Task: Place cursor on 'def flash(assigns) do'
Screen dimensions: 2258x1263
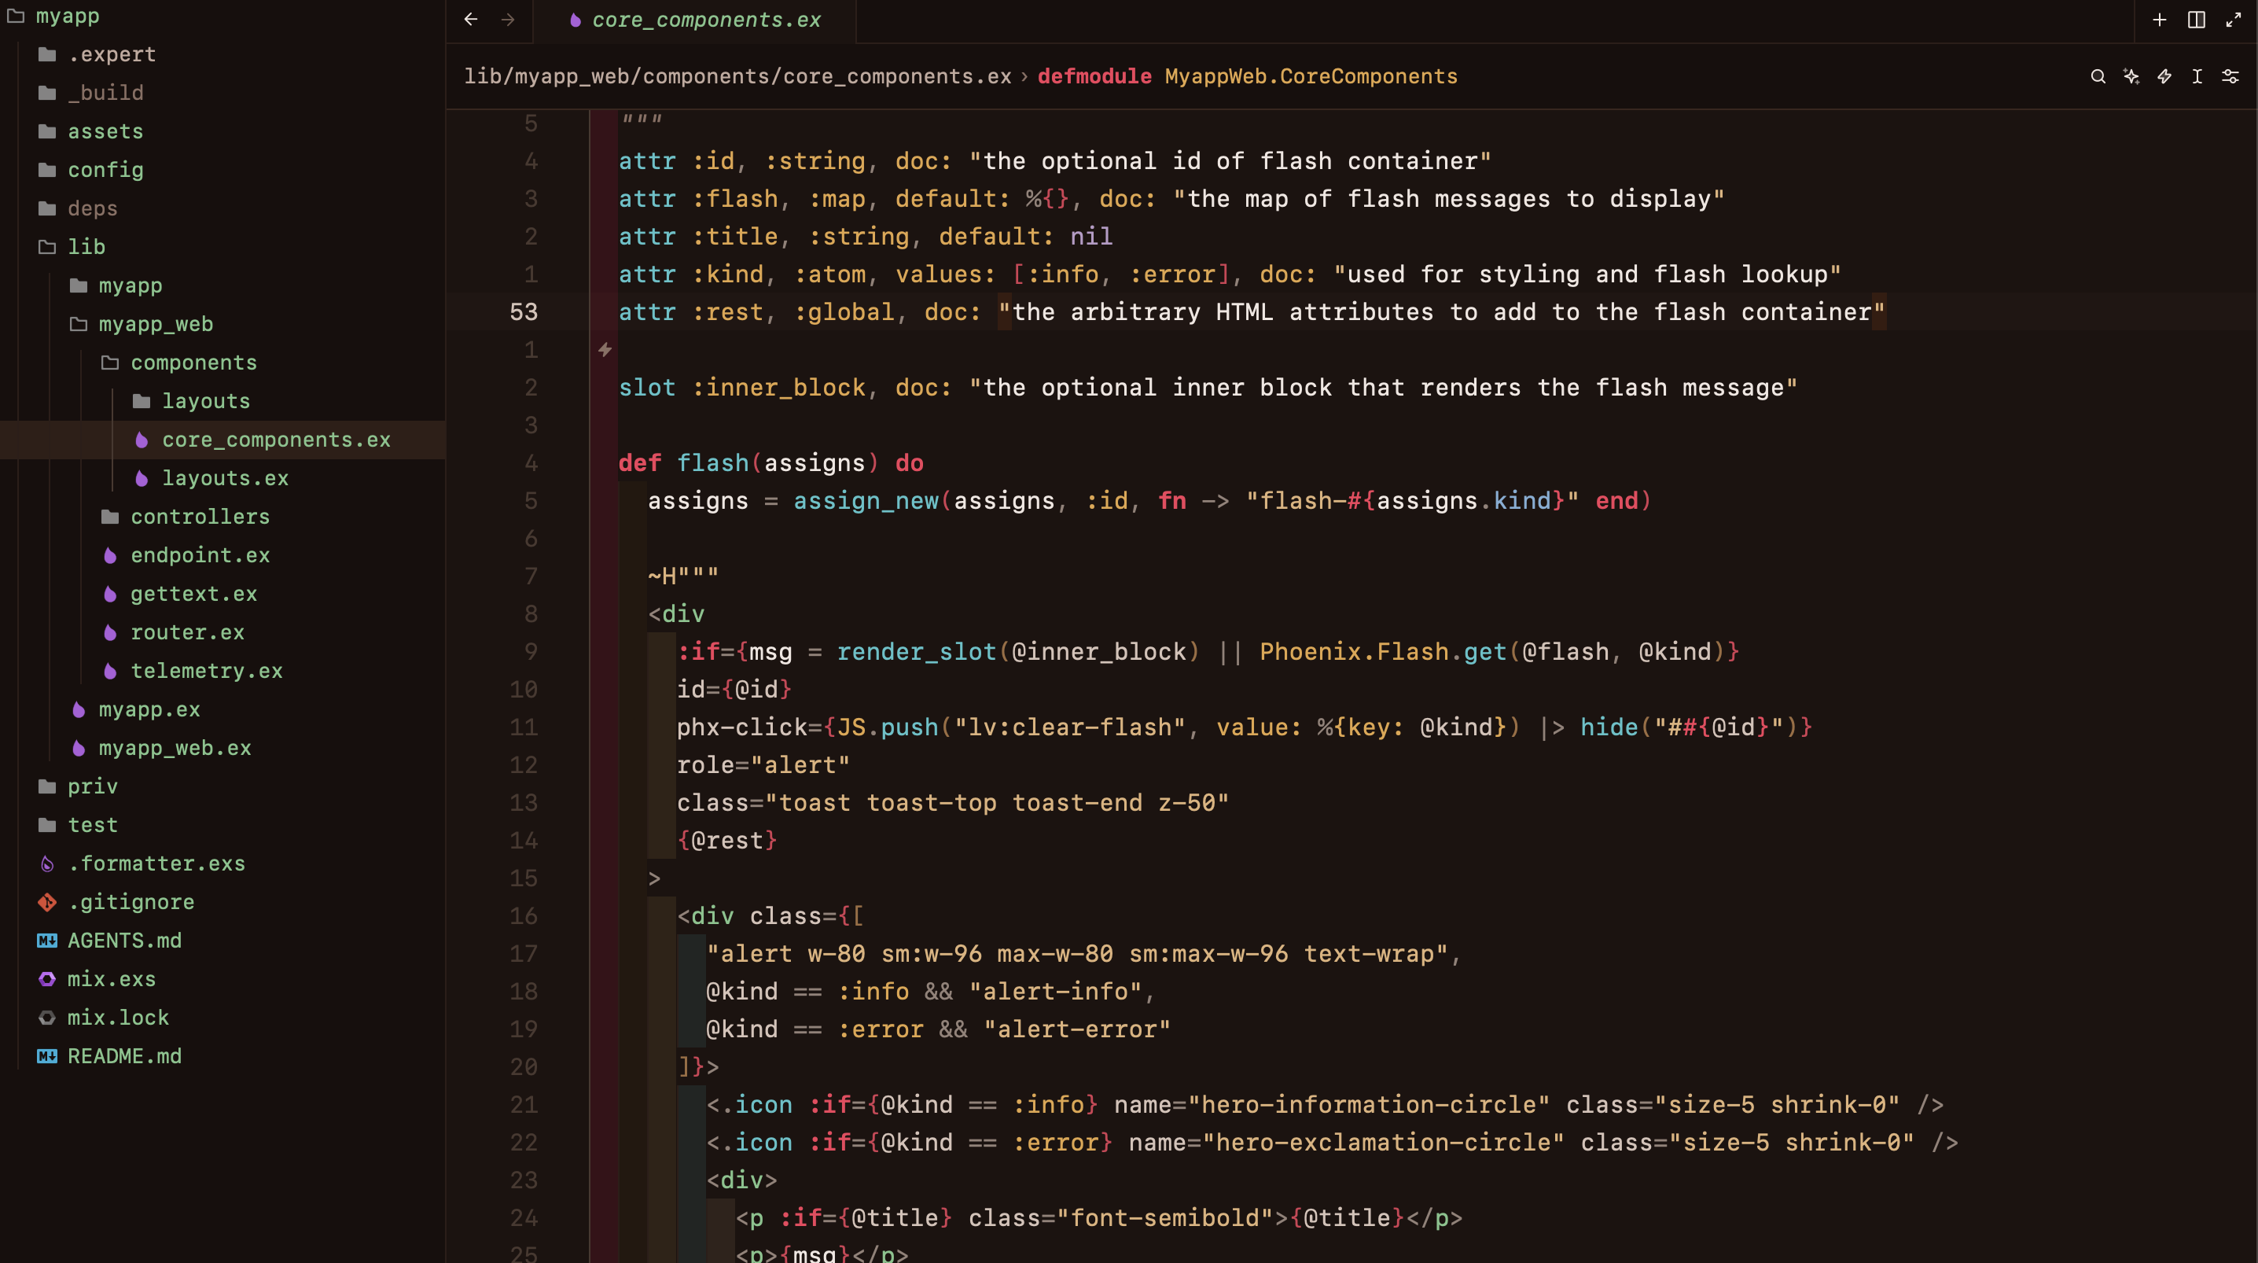Action: 771,462
